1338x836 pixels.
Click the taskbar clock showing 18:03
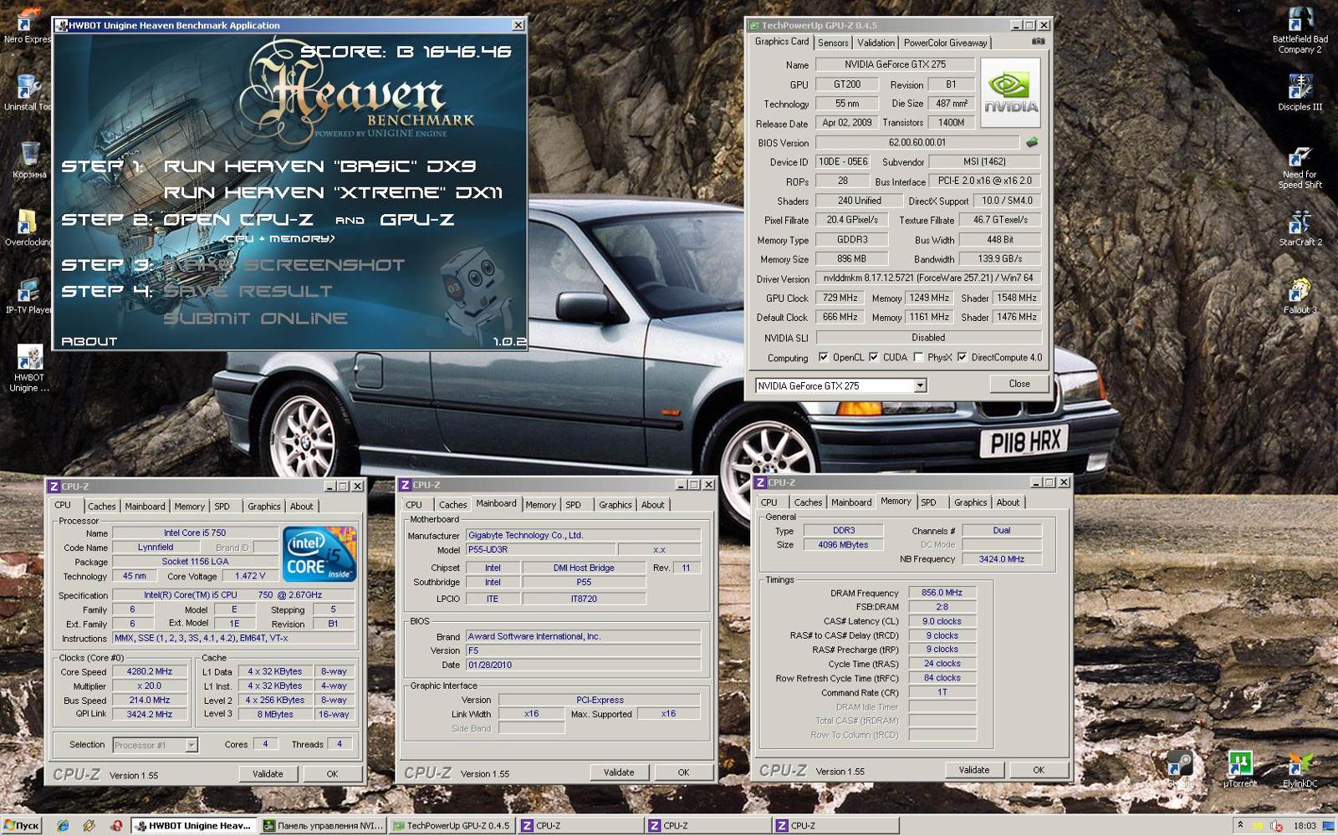[x=1305, y=825]
